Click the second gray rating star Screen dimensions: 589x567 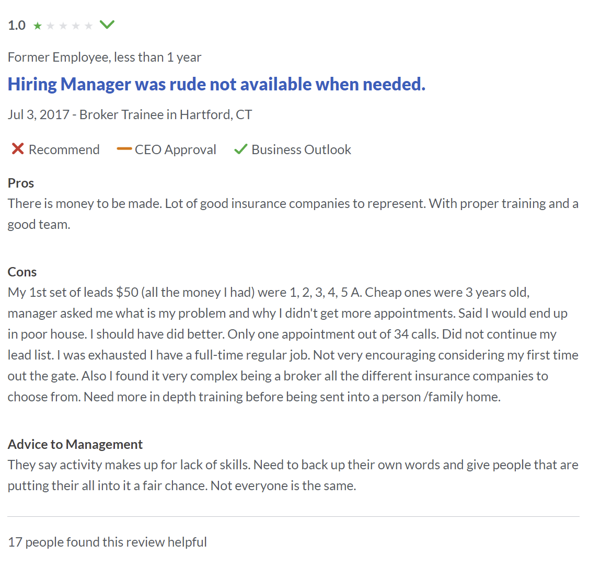point(50,26)
